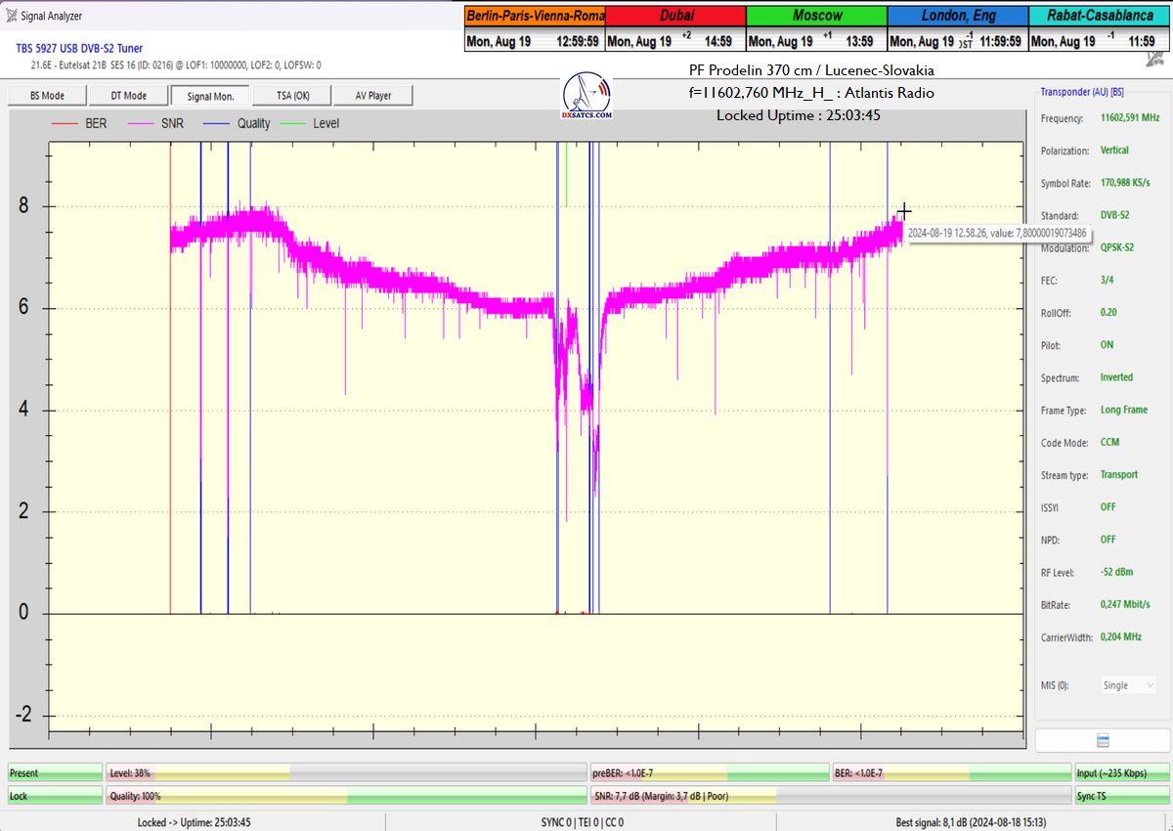
Task: Switch to BS Mode tab
Action: point(47,96)
